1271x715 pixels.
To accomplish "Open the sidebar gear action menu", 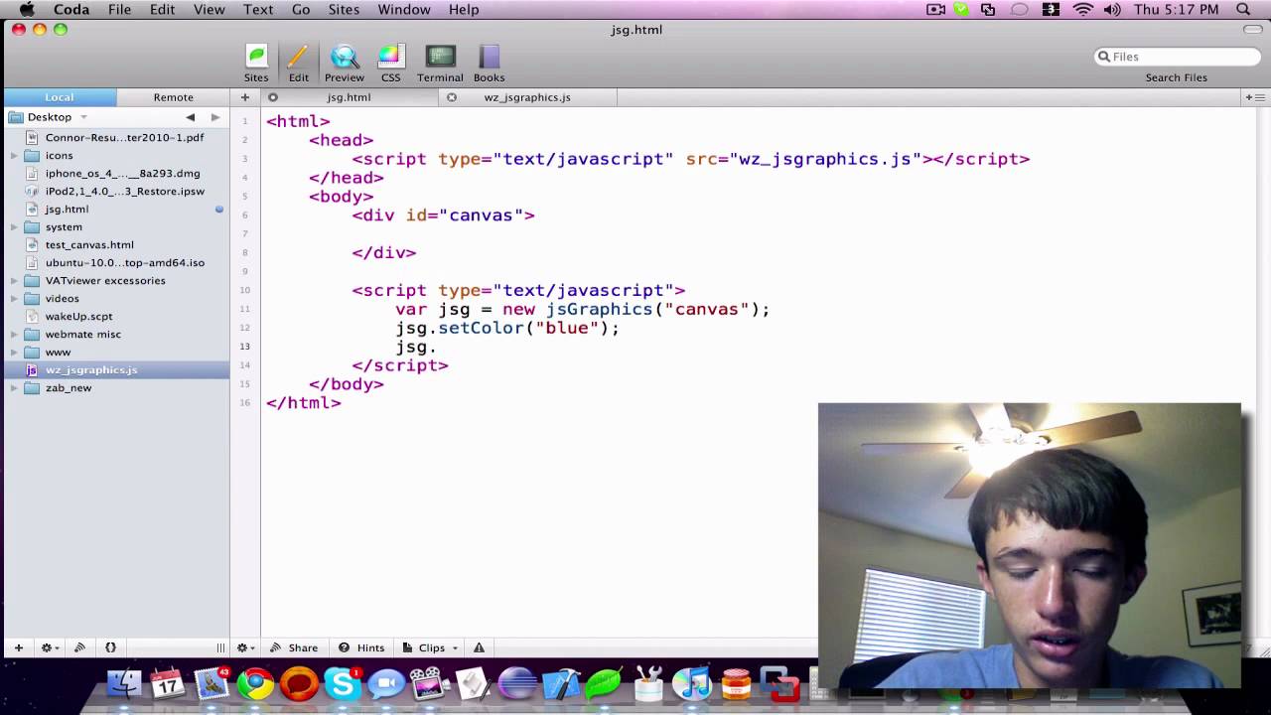I will 48,647.
